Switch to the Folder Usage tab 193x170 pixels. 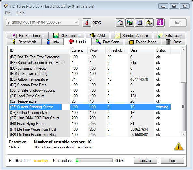click(x=143, y=42)
